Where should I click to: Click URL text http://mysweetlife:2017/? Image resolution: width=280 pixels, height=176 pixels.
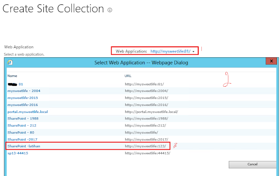(147, 139)
